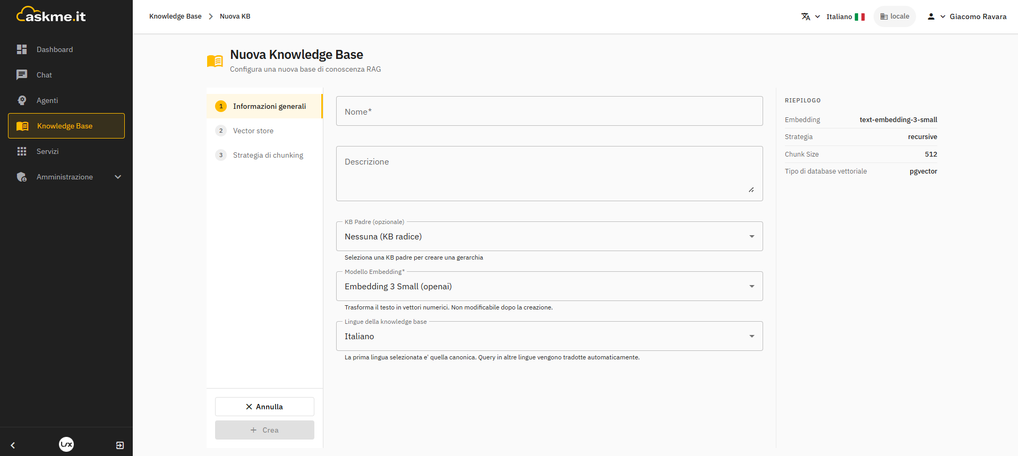
Task: Open the KB Padre dropdown
Action: (x=550, y=236)
